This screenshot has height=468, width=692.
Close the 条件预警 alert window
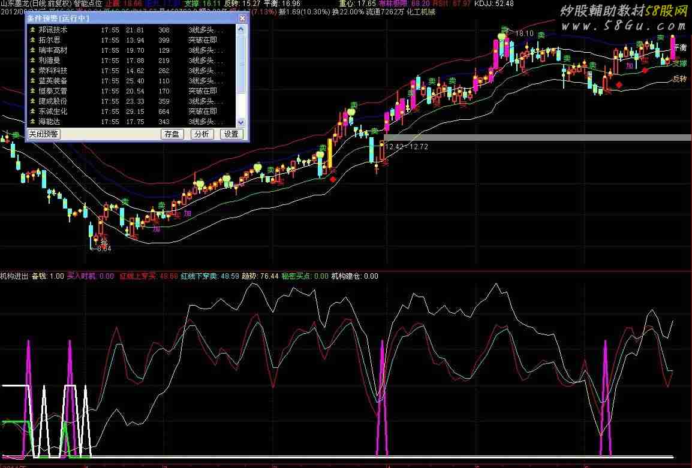(242, 19)
